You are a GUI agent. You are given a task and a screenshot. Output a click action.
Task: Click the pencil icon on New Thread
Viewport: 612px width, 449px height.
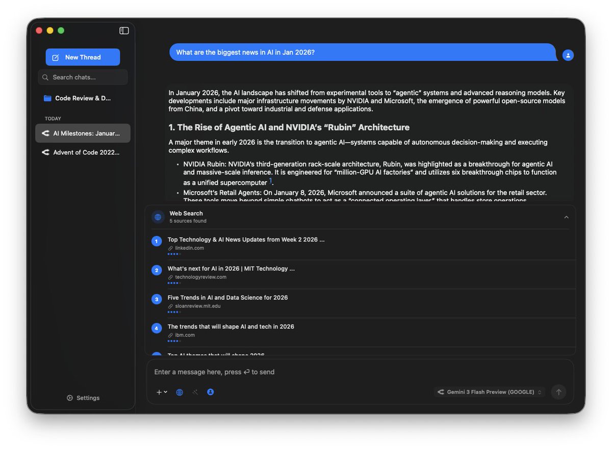coord(56,58)
